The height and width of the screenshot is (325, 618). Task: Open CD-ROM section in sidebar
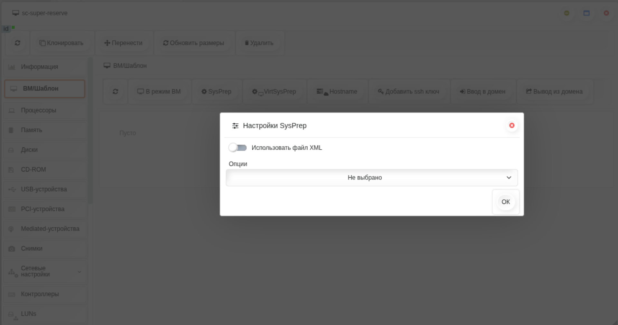pyautogui.click(x=45, y=170)
